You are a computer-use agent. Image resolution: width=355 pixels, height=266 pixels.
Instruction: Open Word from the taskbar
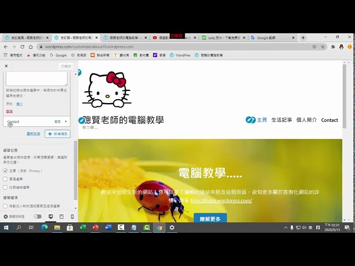(x=108, y=227)
